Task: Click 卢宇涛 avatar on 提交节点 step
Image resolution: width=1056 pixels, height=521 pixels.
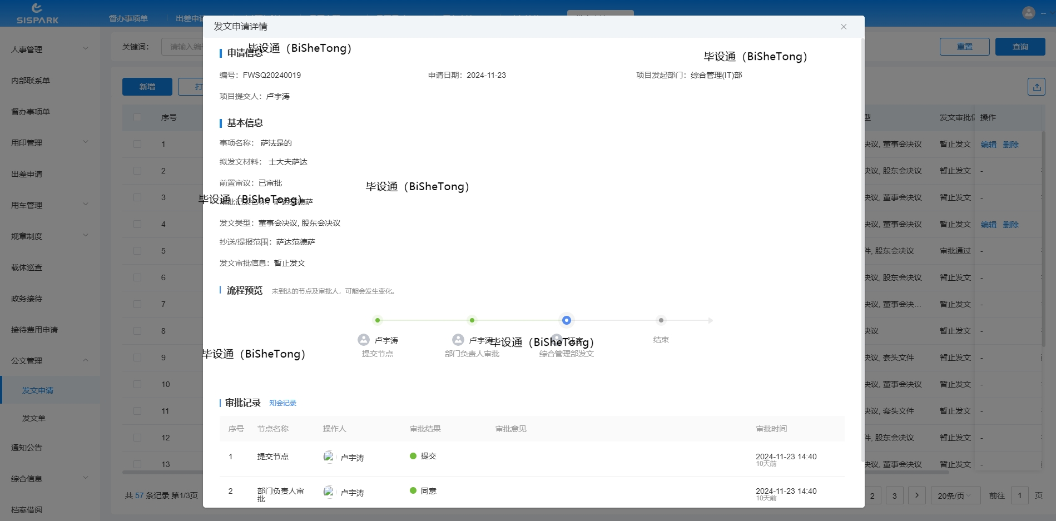Action: pyautogui.click(x=364, y=340)
